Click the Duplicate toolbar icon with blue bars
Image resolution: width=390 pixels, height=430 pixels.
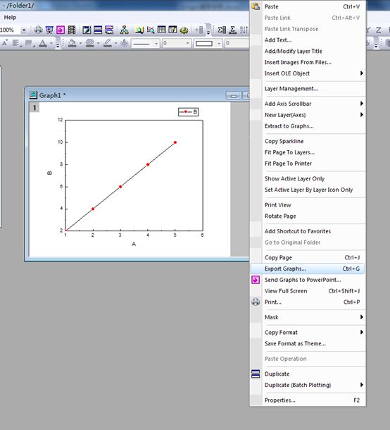click(x=98, y=30)
